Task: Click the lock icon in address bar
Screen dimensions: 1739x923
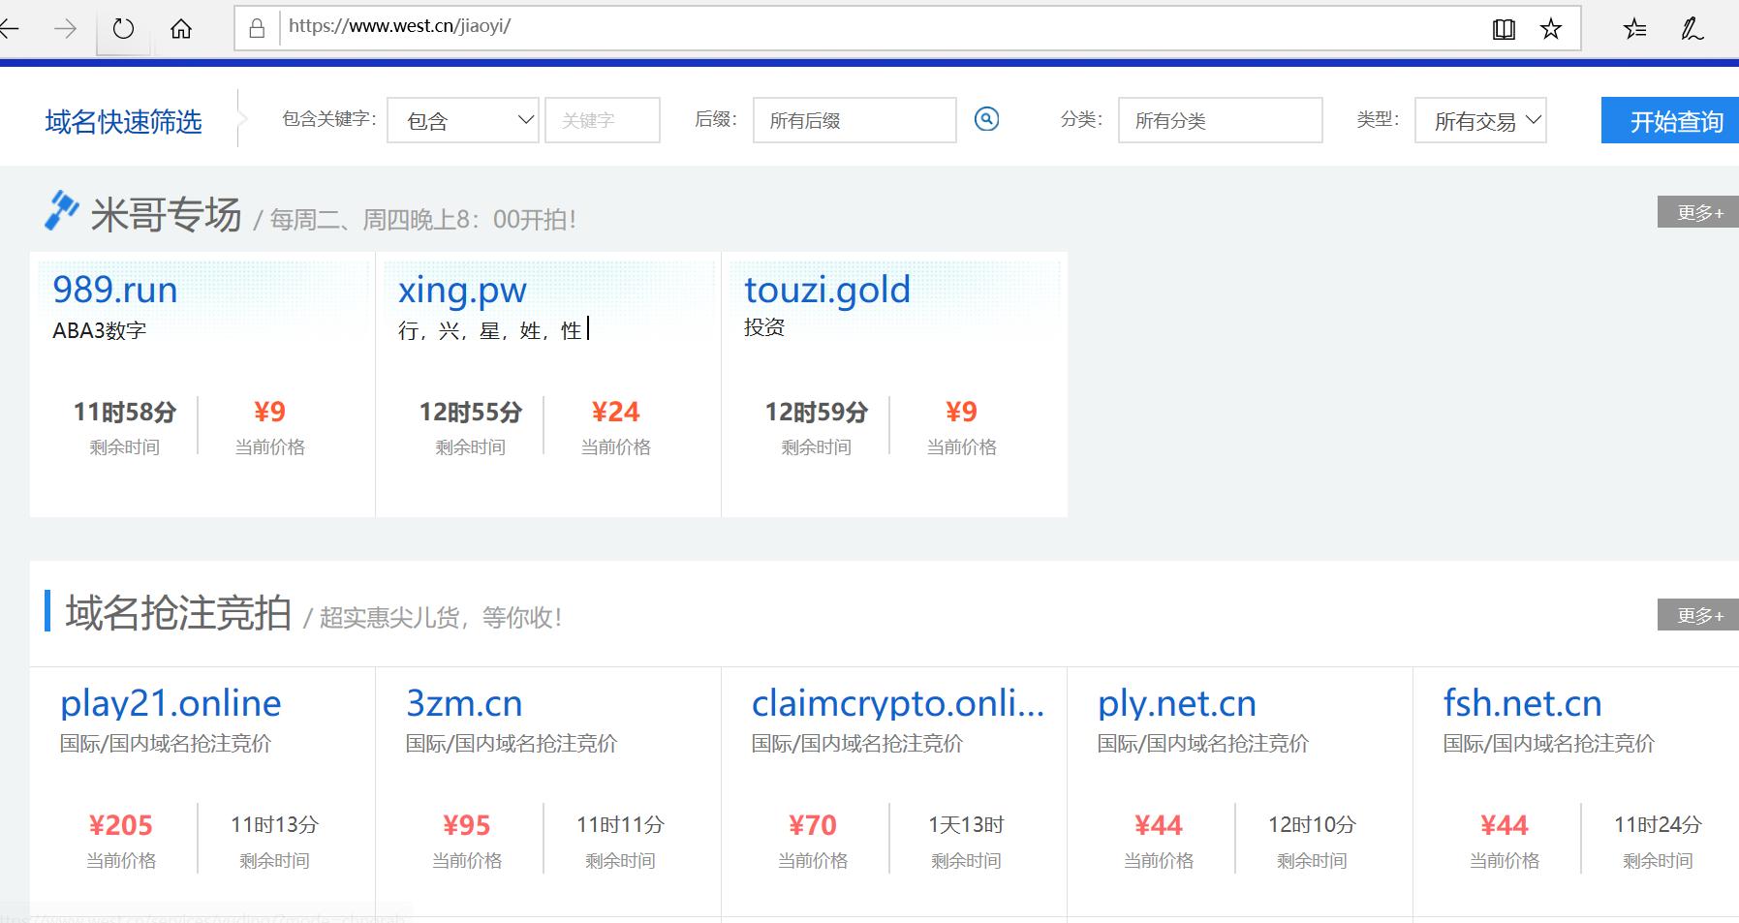Action: pyautogui.click(x=257, y=28)
